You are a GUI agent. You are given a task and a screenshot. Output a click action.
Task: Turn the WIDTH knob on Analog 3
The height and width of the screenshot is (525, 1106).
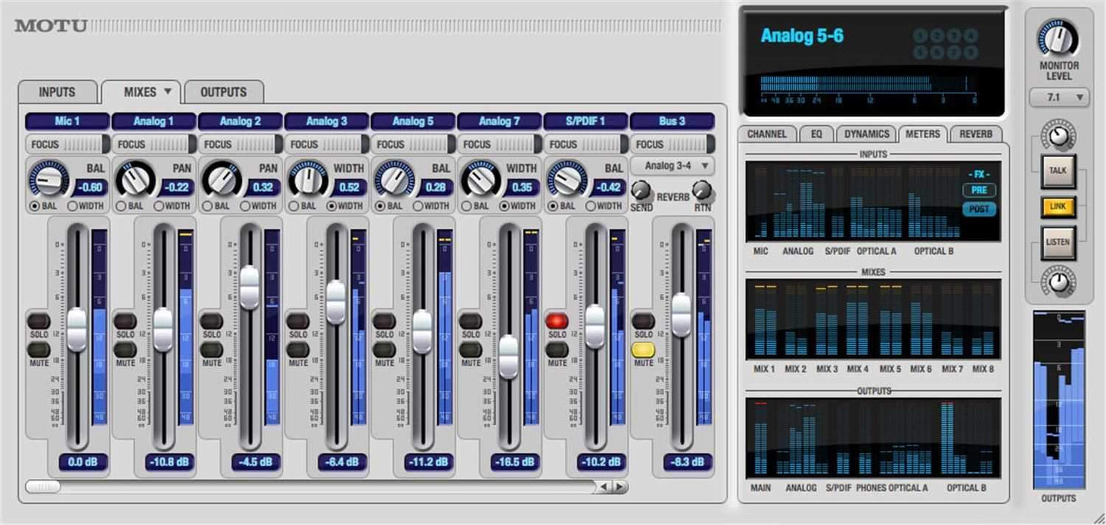click(x=308, y=180)
